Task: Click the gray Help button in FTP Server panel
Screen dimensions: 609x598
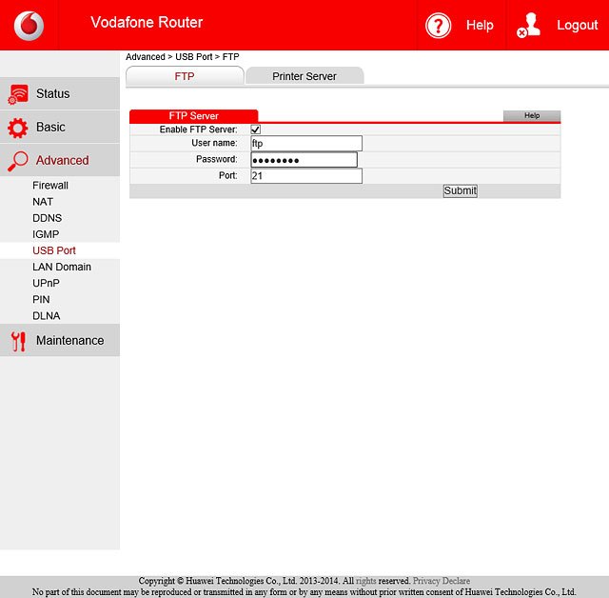Action: pyautogui.click(x=532, y=115)
